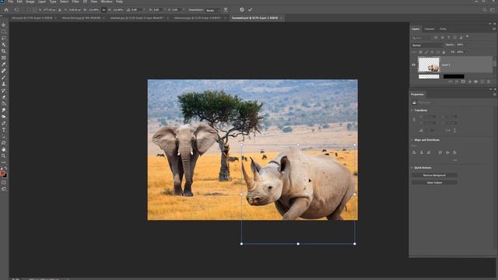The image size is (498, 280).
Task: Toggle pixel layer filter in Layers panel
Action: click(x=436, y=38)
